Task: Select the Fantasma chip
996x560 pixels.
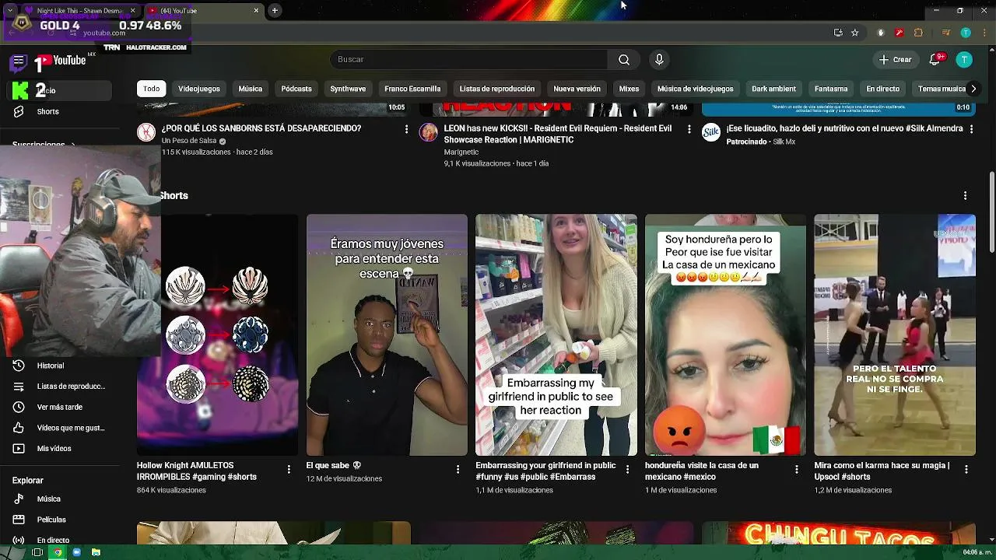Action: coord(831,89)
